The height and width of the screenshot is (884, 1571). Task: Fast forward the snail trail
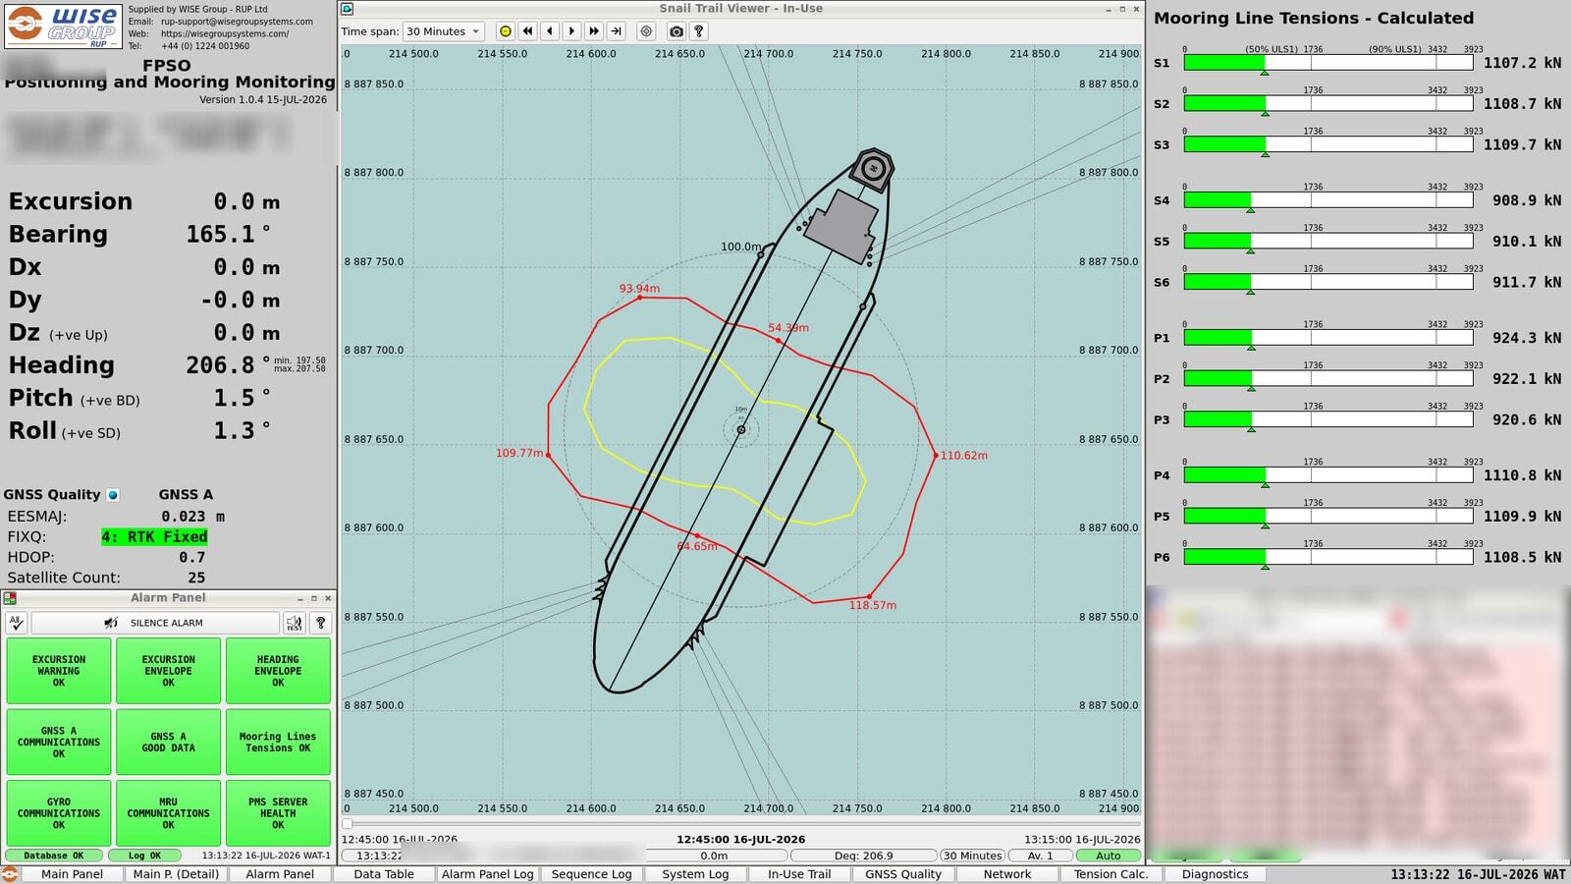[x=594, y=31]
